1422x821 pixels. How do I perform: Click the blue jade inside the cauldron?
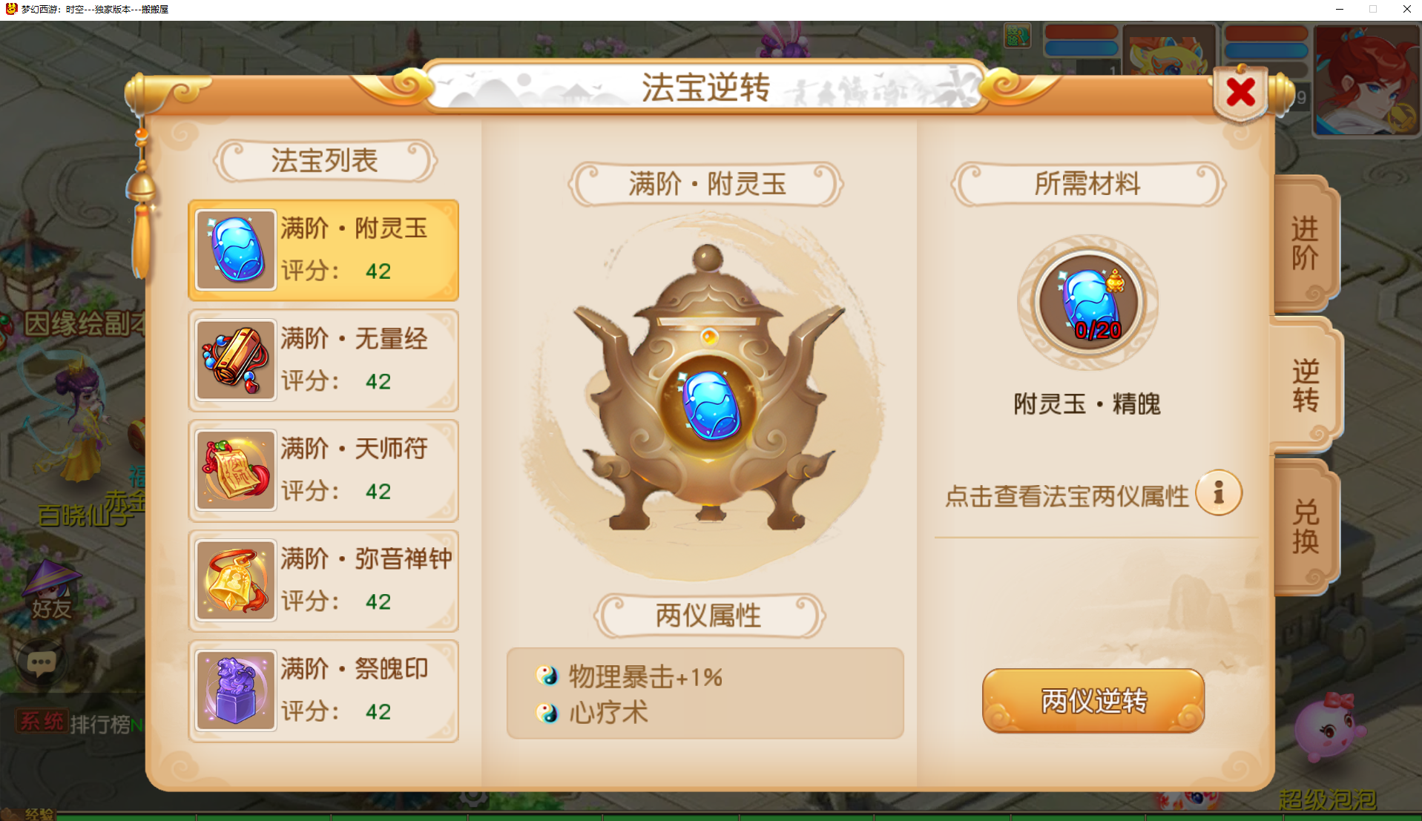pos(709,405)
